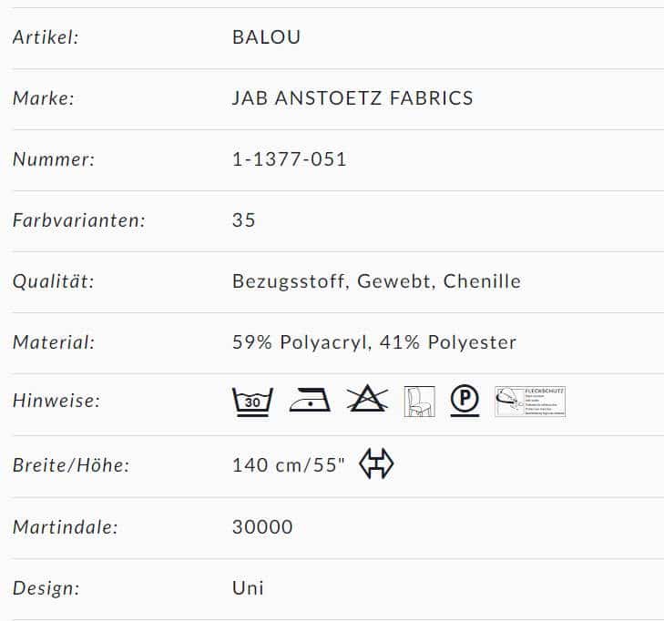The image size is (664, 621).
Task: Click the 59% Polyacryl material text
Action: 301,342
